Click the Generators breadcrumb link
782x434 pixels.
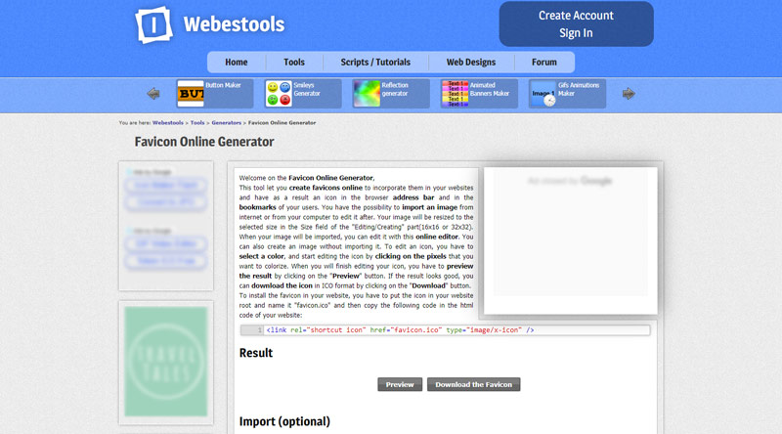coord(227,123)
